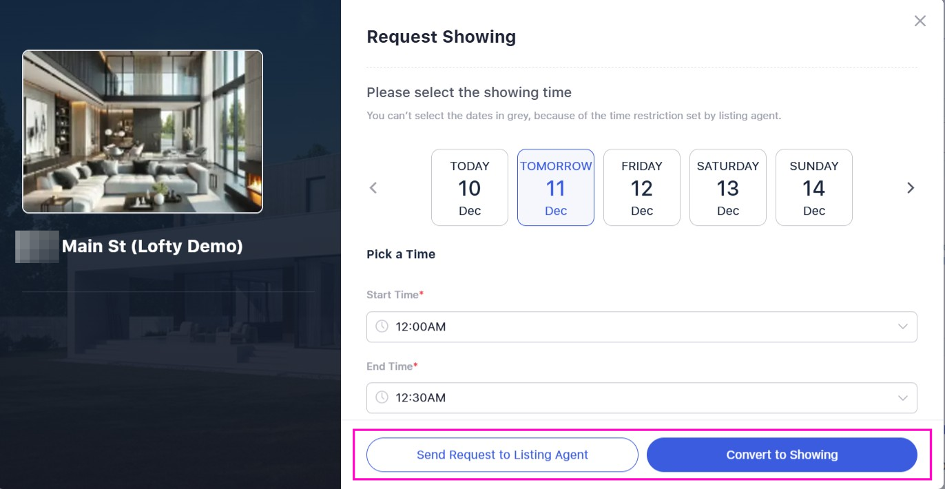The width and height of the screenshot is (945, 489).
Task: Pick Sunday, Dec 14 date card
Action: 814,187
